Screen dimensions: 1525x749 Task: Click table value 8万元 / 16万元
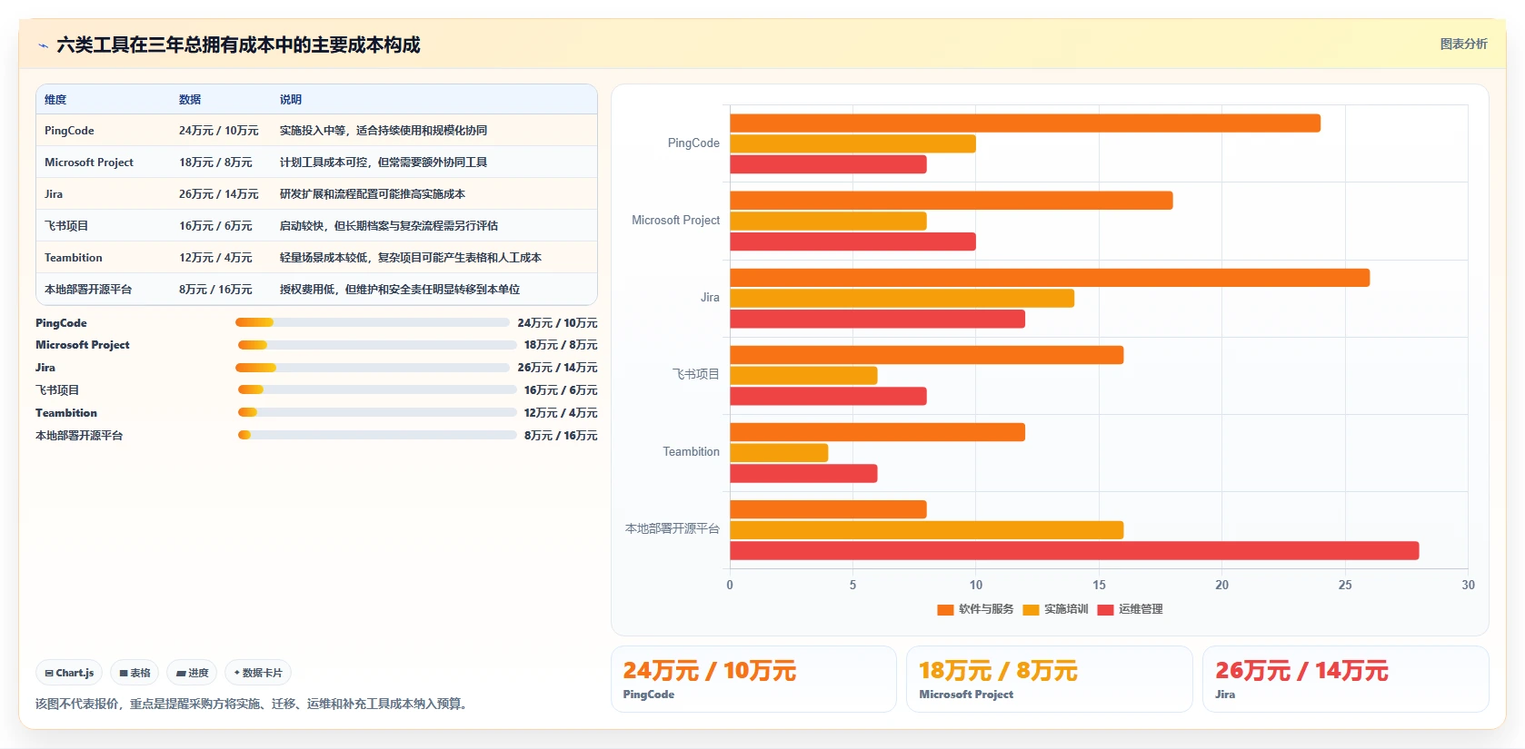click(215, 290)
